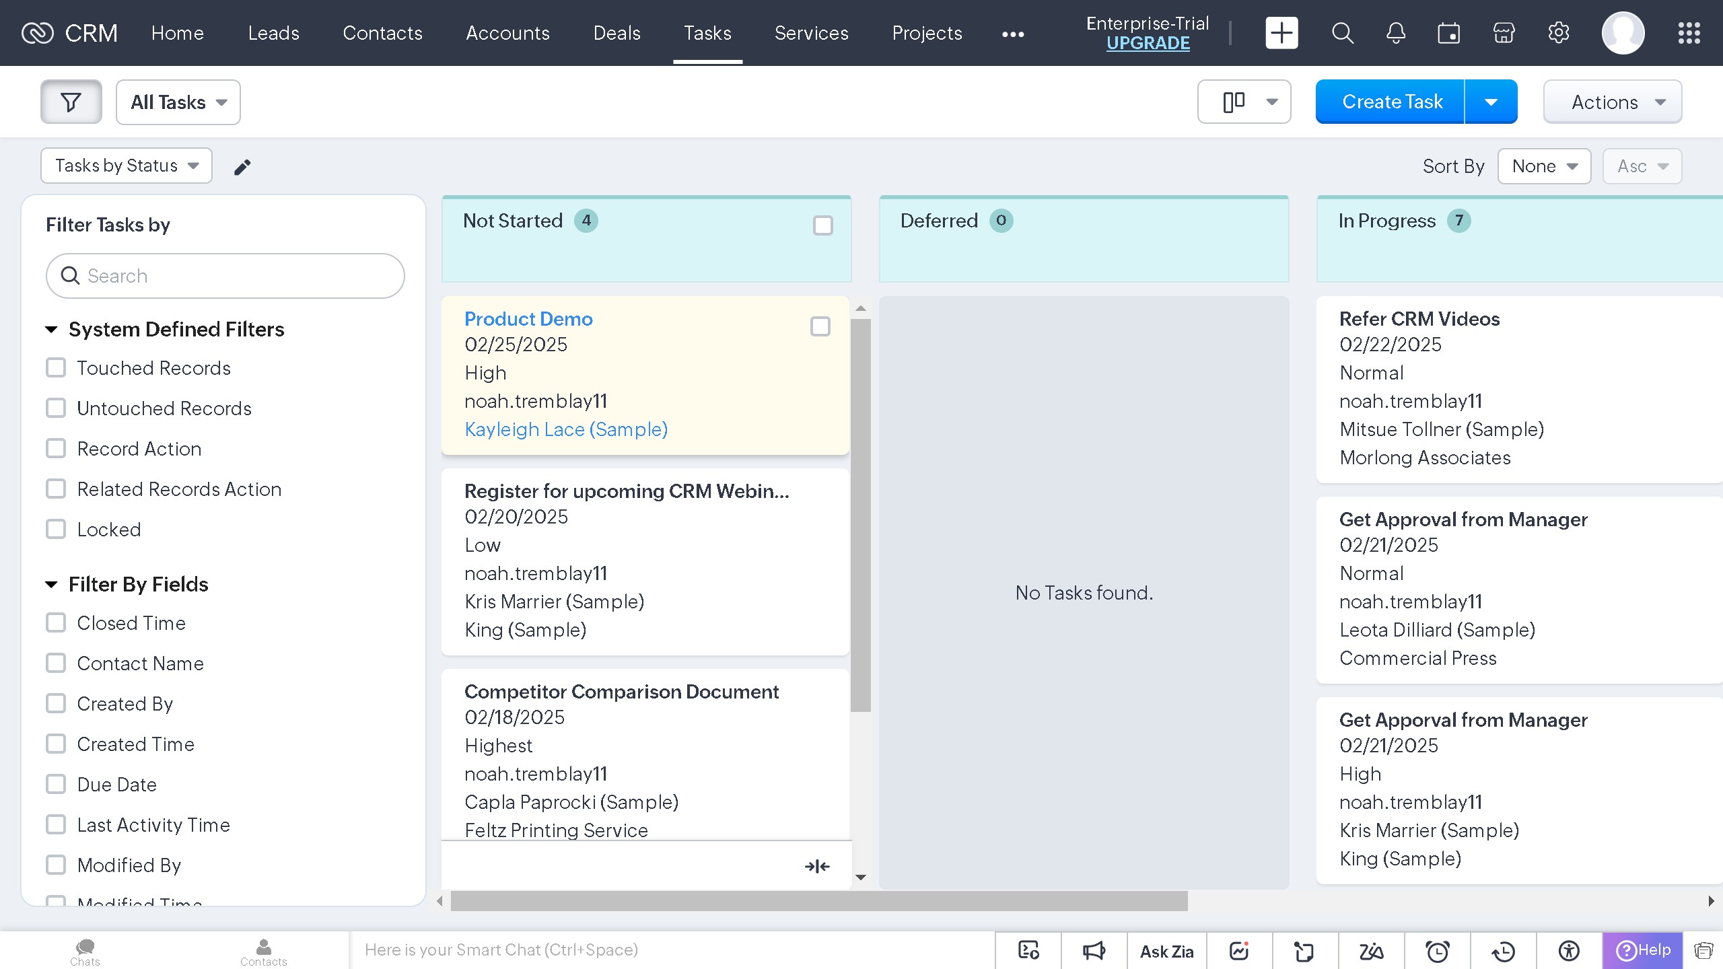Switch to the Deals tab
Image resolution: width=1723 pixels, height=969 pixels.
617,33
